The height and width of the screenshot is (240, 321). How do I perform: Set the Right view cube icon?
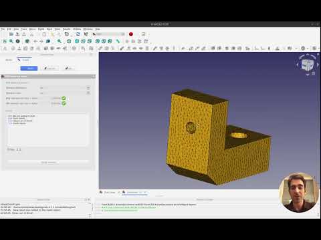click(x=90, y=41)
